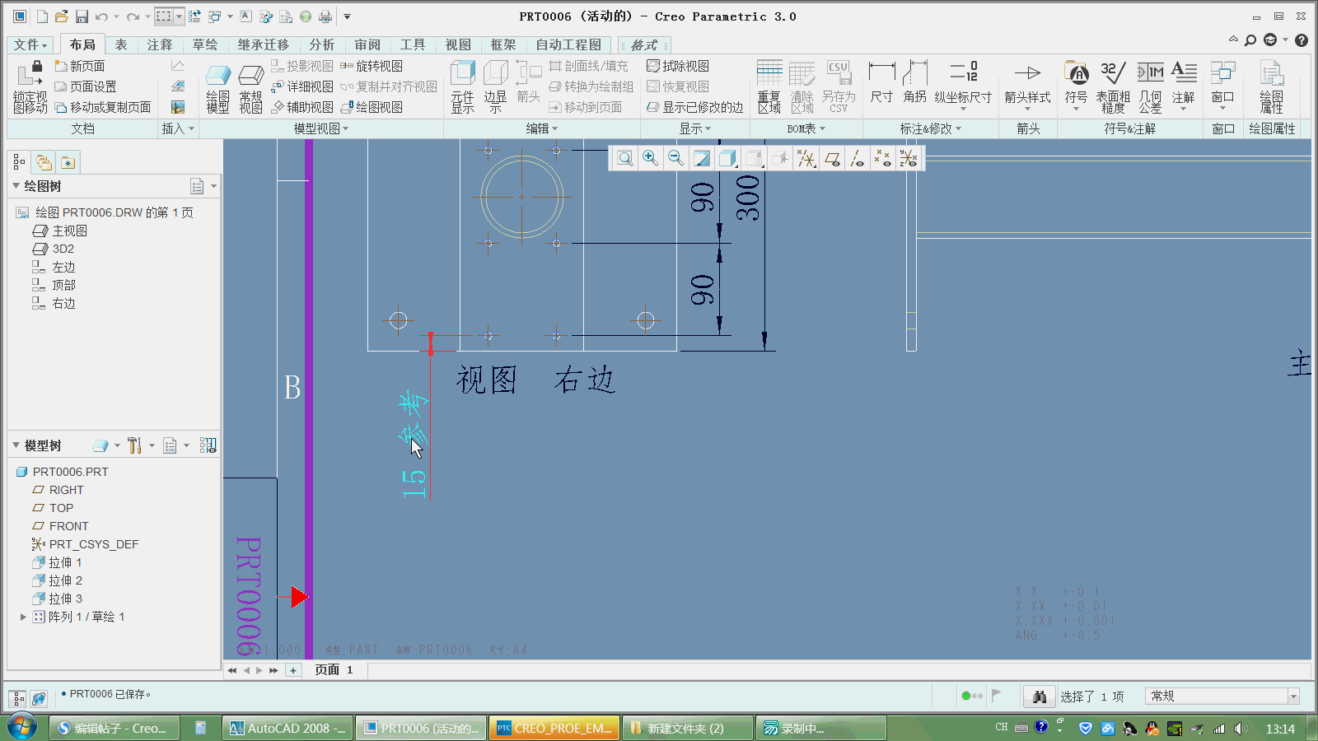This screenshot has width=1318, height=741.
Task: Click the Open folder icon in quick access toolbar
Action: pos(62,16)
